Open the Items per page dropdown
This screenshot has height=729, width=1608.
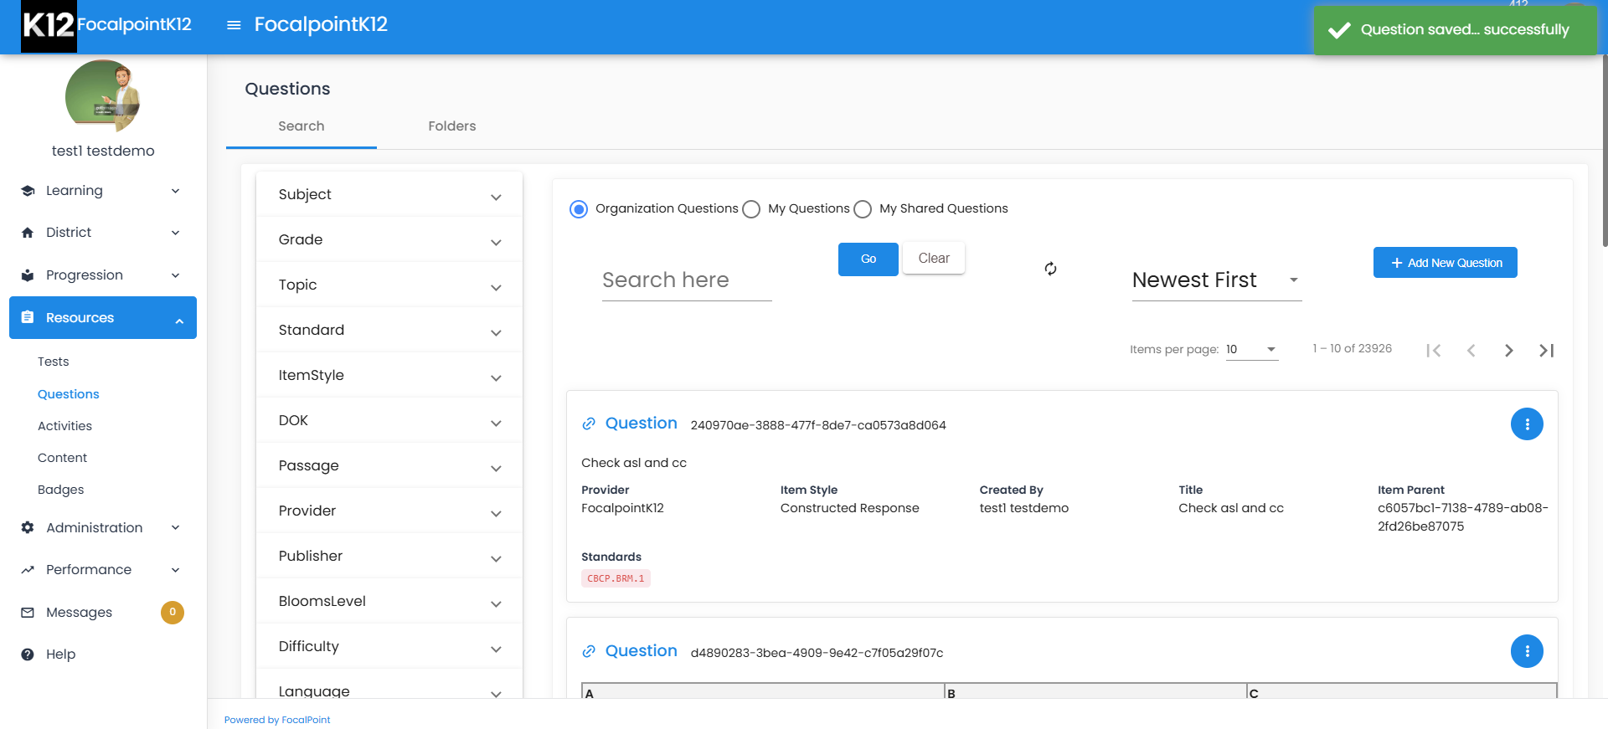click(1251, 350)
